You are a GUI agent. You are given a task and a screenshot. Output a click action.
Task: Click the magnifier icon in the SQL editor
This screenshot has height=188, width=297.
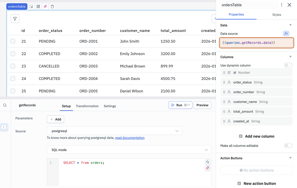208,162
